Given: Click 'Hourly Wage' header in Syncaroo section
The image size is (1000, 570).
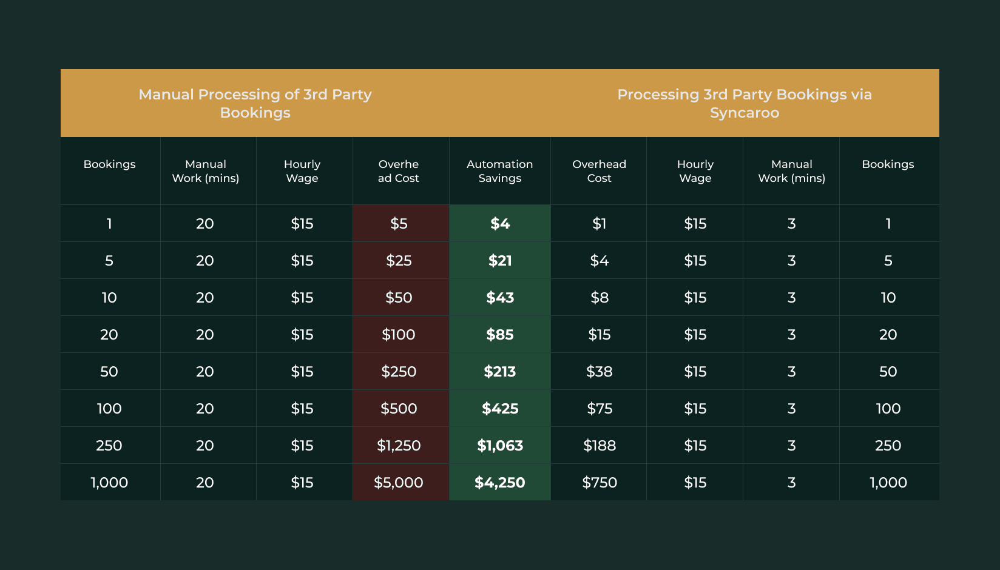Looking at the screenshot, I should [695, 171].
